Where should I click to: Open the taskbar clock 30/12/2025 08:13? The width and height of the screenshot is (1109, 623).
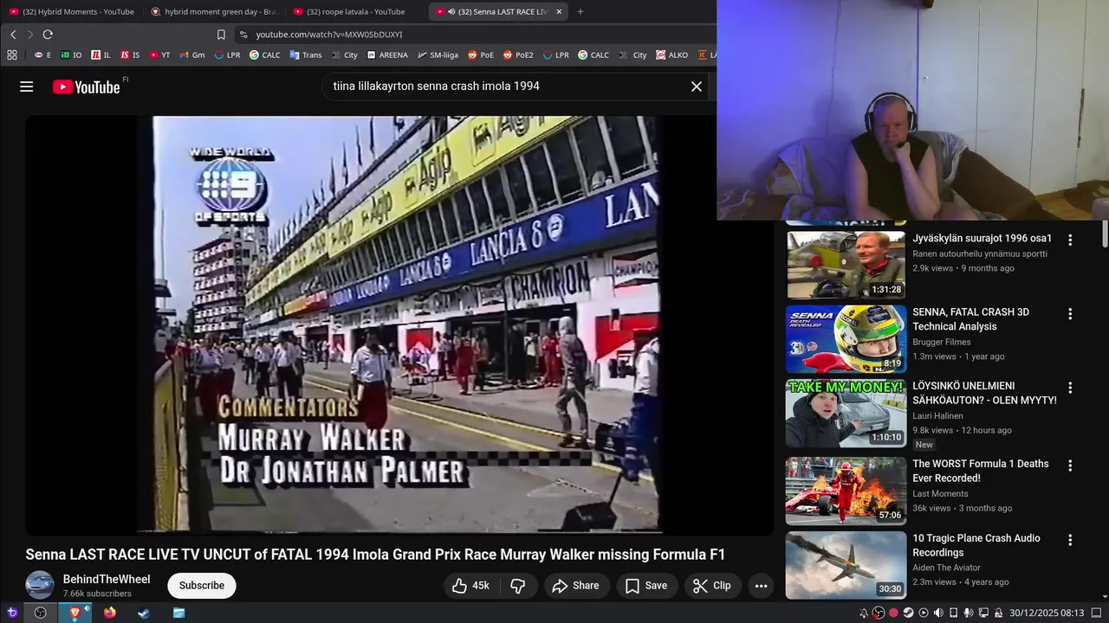tap(1047, 613)
